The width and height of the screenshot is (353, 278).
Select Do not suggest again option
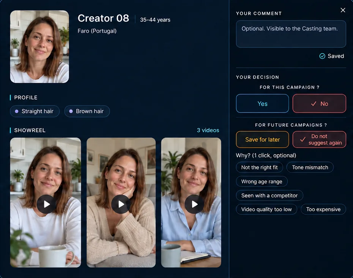point(319,139)
